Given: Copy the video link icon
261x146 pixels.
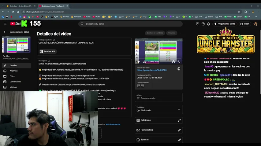Looking at the screenshot, I should click(x=179, y=69).
